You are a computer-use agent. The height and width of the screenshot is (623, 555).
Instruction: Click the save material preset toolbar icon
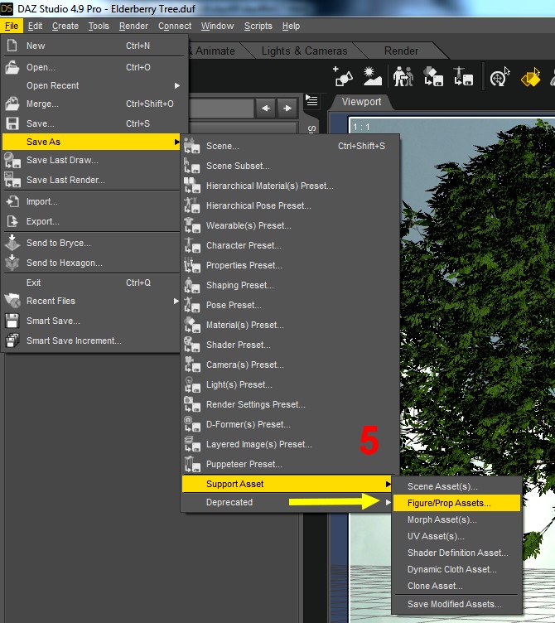pyautogui.click(x=433, y=76)
